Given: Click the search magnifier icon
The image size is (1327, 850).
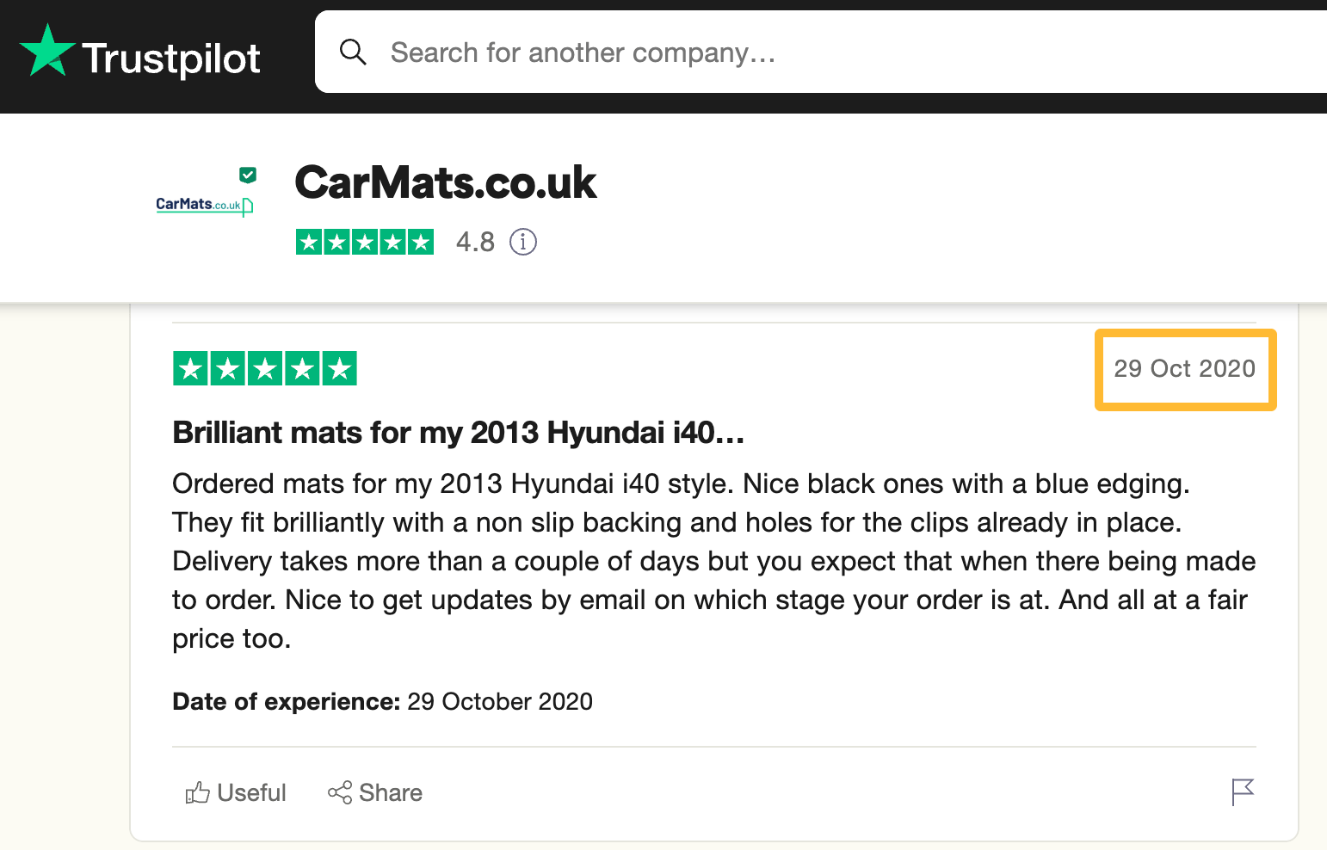Looking at the screenshot, I should point(353,52).
